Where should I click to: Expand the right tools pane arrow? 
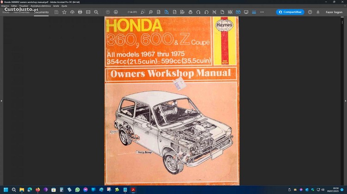345,100
